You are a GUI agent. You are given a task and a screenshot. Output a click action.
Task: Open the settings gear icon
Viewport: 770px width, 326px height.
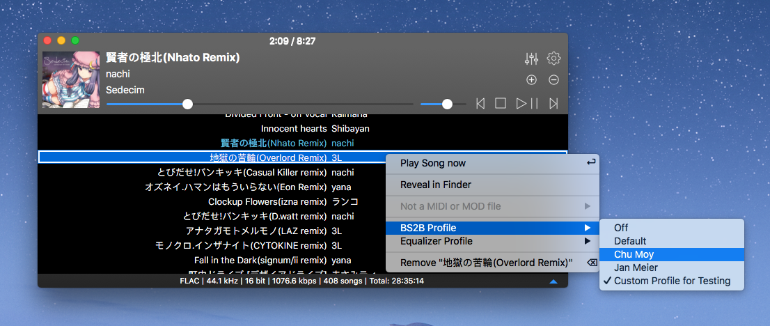click(554, 58)
